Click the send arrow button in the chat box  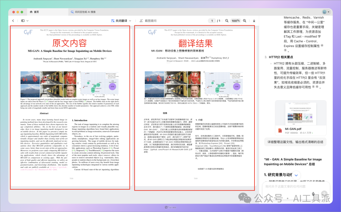click(324, 194)
